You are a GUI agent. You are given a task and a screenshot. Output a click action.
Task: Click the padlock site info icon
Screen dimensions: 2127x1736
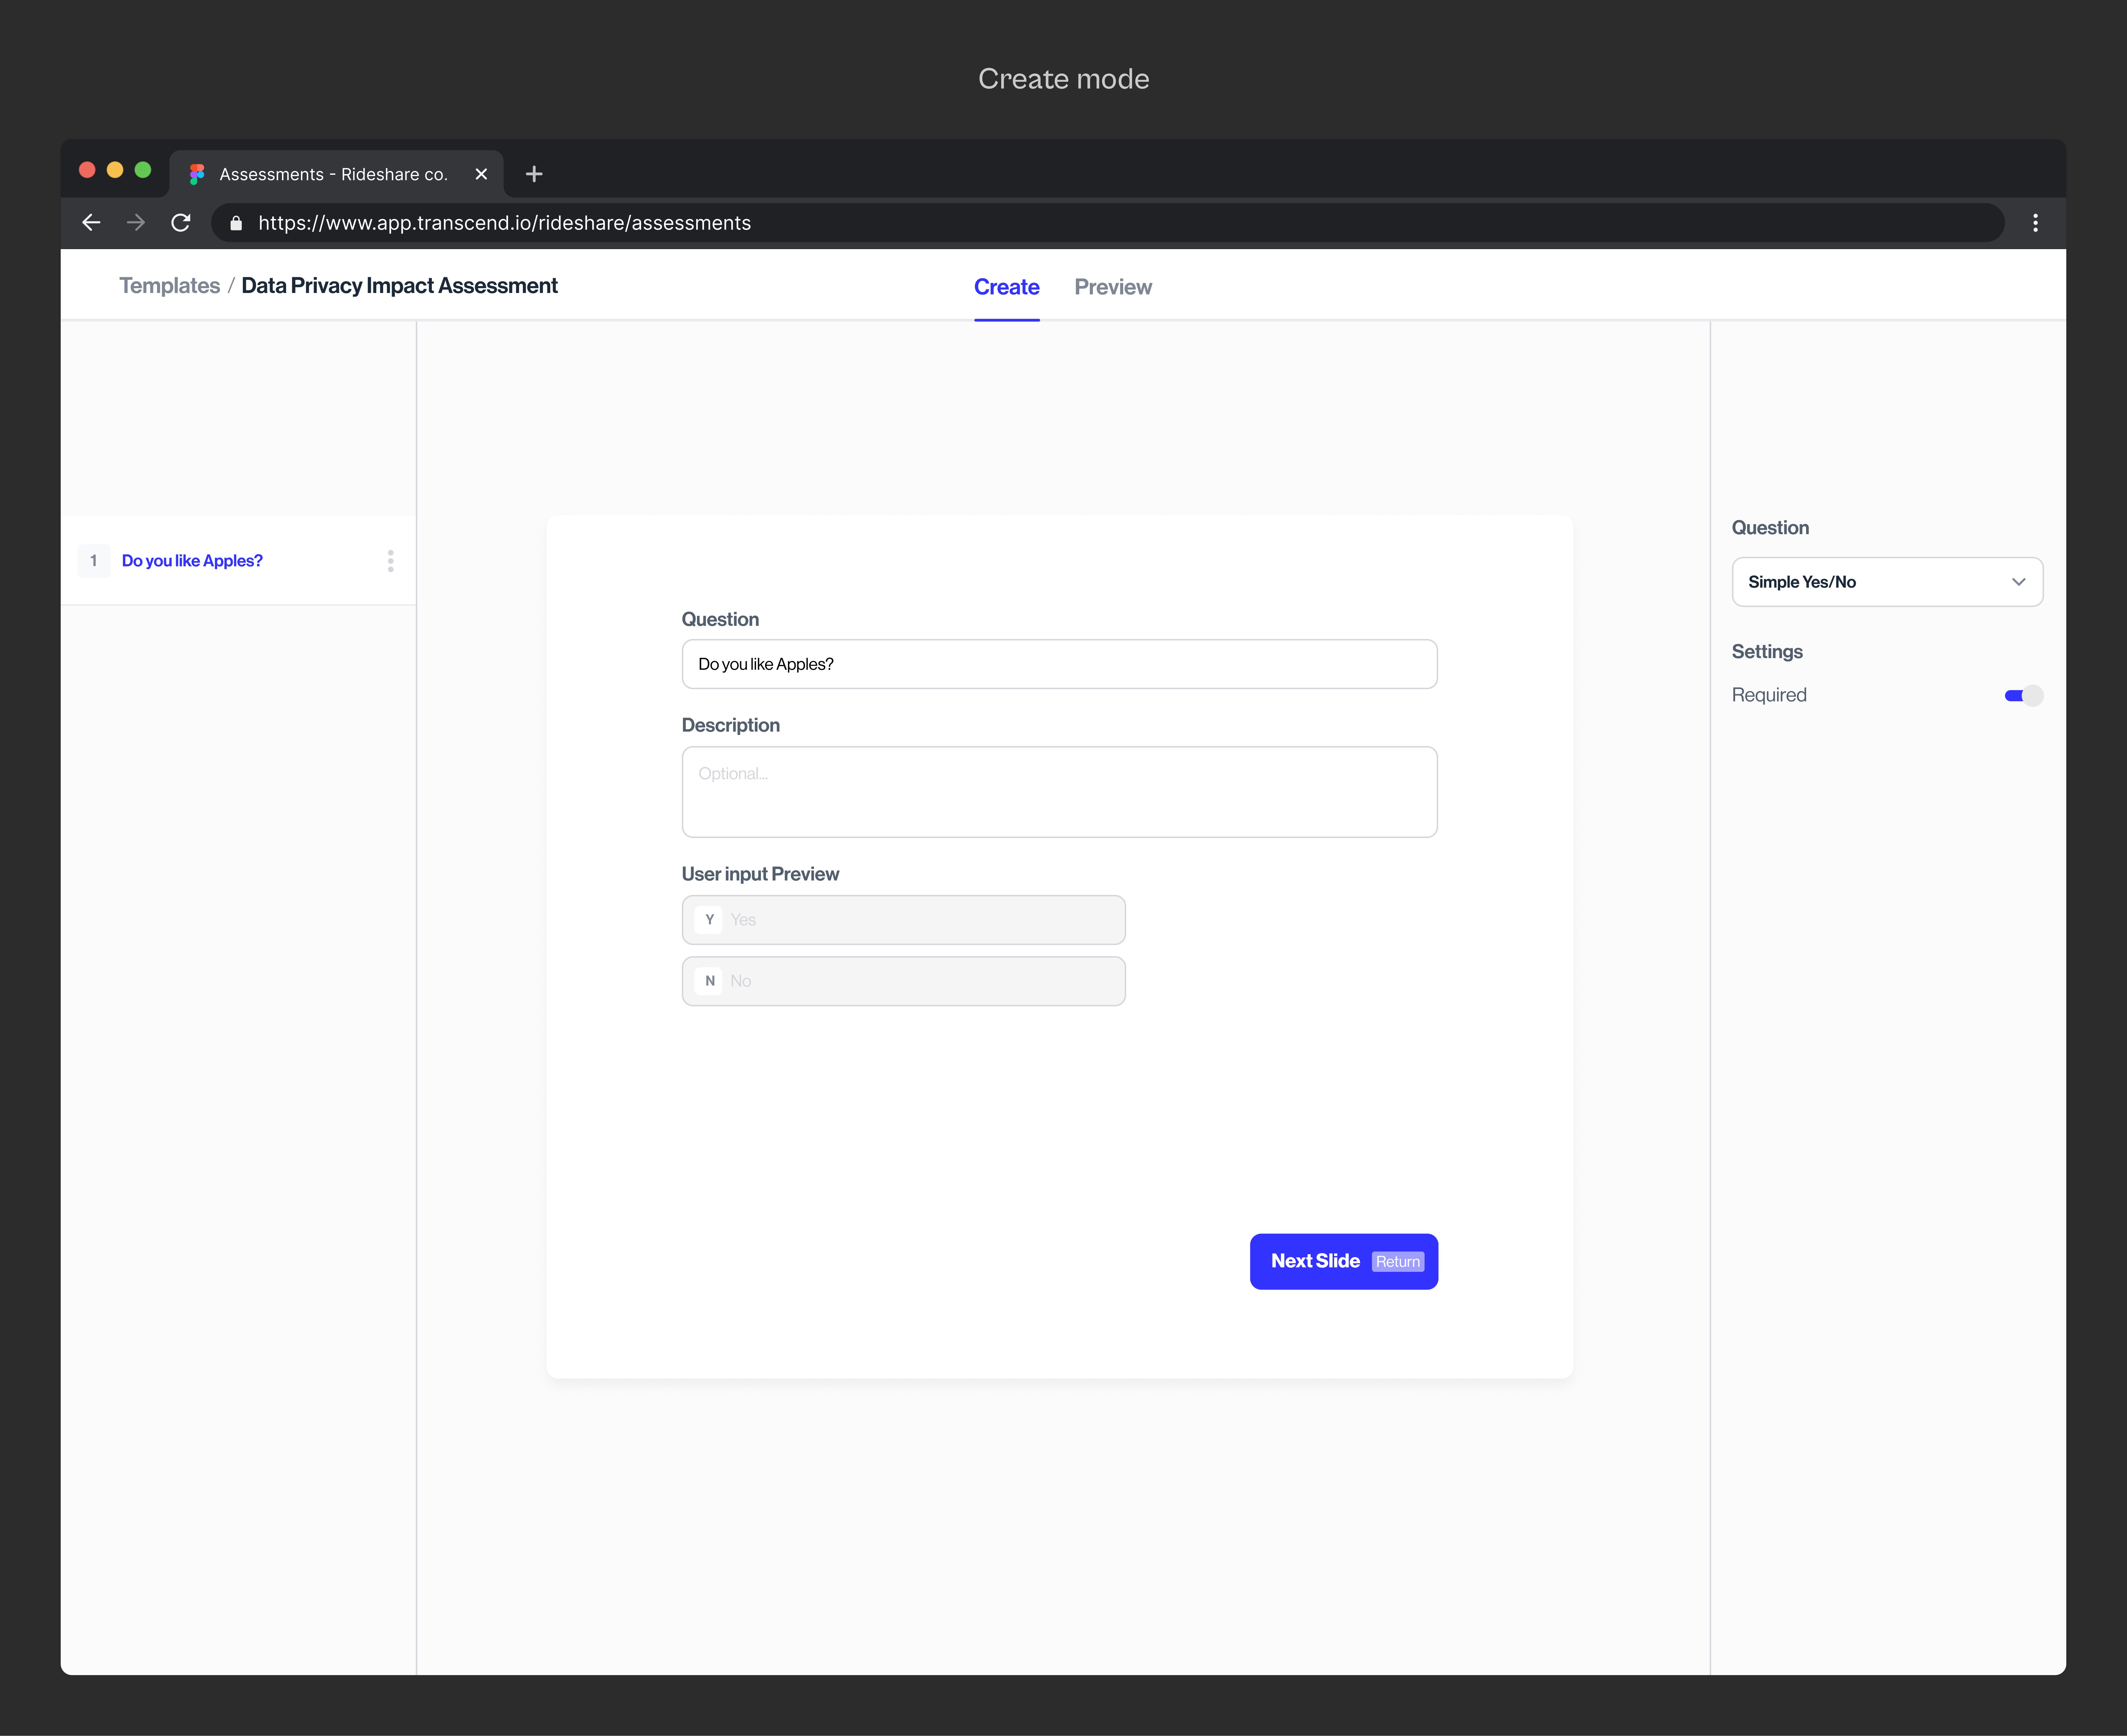coord(236,223)
